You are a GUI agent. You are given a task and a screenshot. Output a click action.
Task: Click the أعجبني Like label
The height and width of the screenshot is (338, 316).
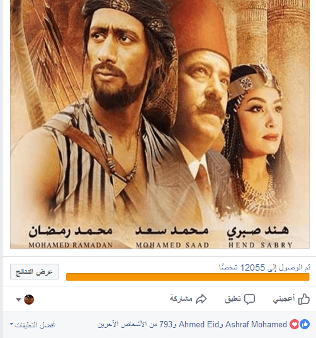point(284,299)
